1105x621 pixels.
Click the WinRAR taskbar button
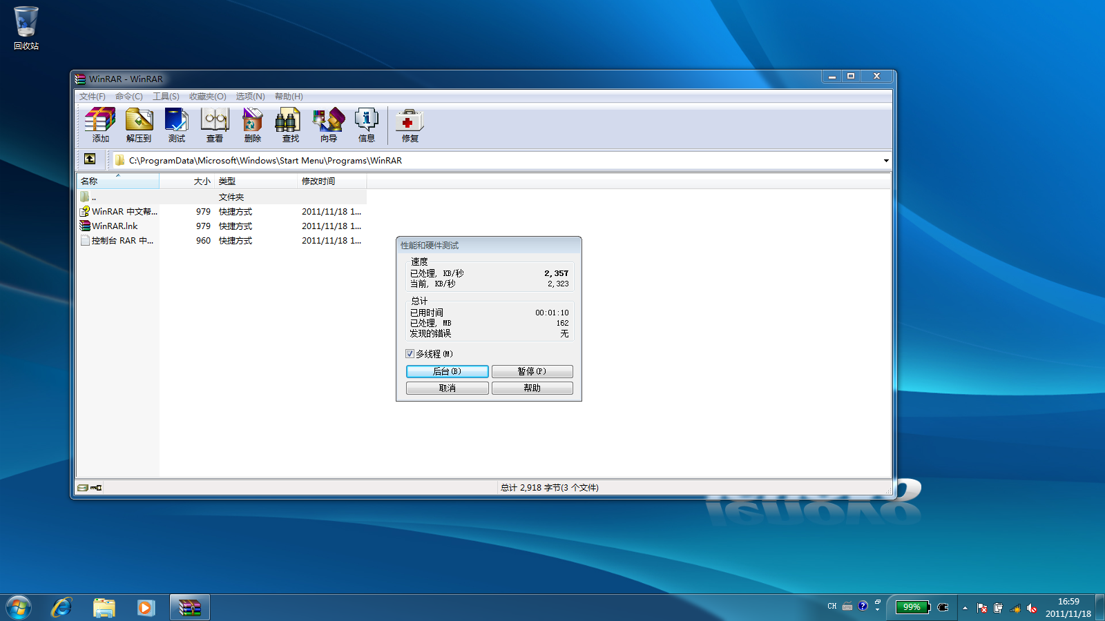coord(190,608)
